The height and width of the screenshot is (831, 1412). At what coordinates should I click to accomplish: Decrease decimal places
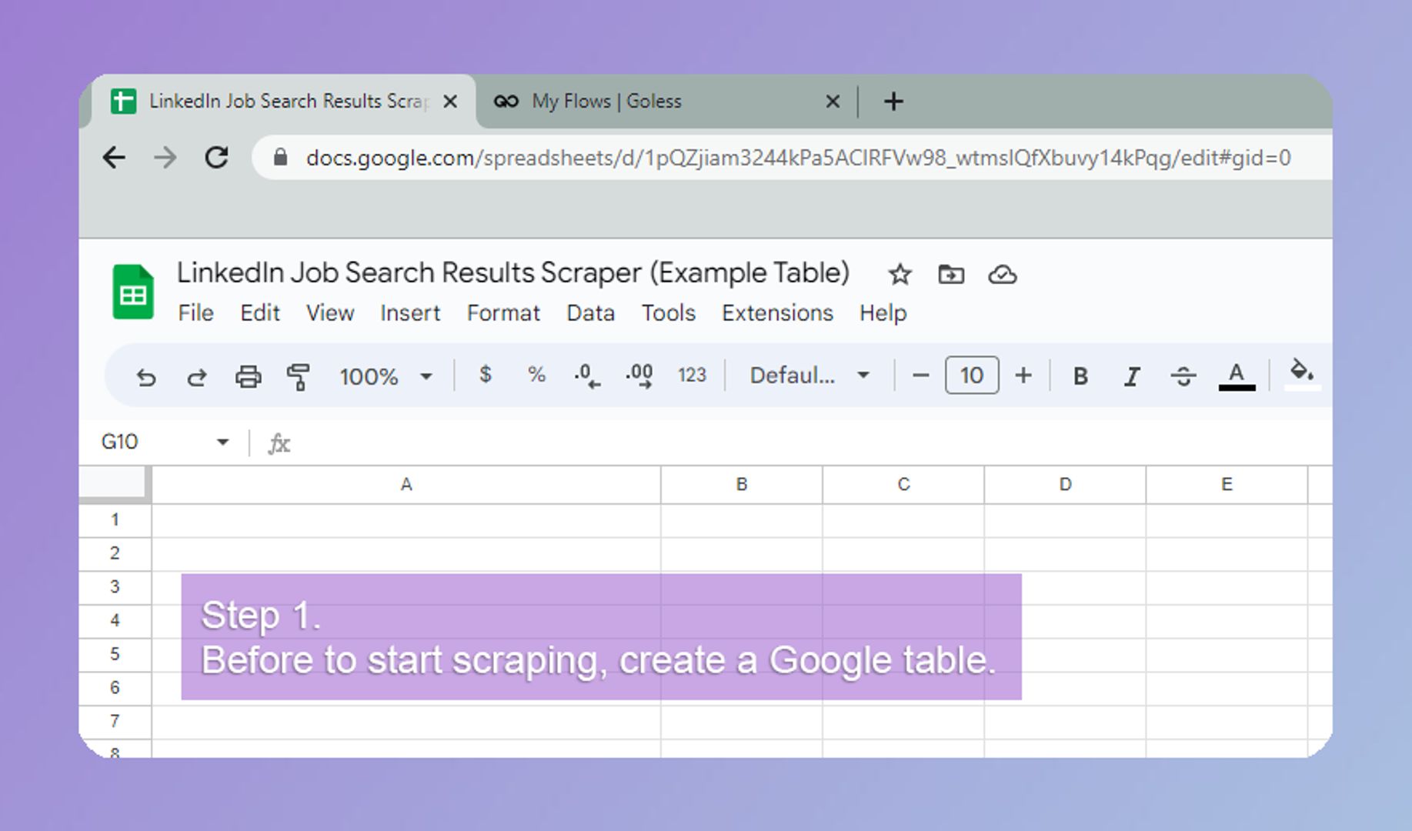tap(587, 375)
